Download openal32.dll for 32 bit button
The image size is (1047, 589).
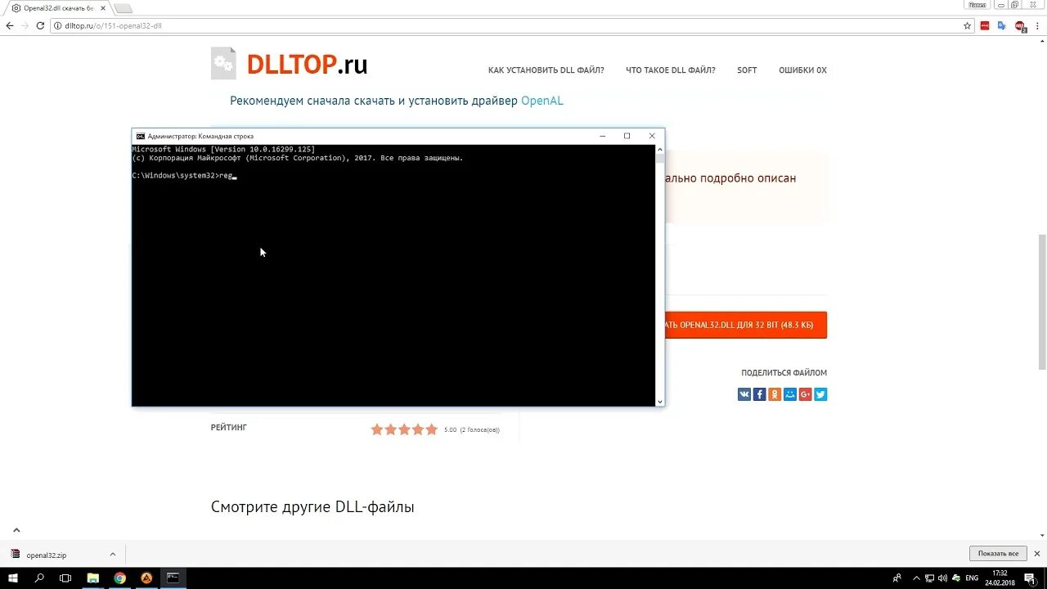745,325
